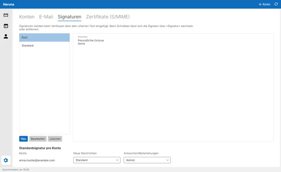Click the signature preview text 'Freundliche Grüsse'
This screenshot has width=281, height=172.
point(91,40)
